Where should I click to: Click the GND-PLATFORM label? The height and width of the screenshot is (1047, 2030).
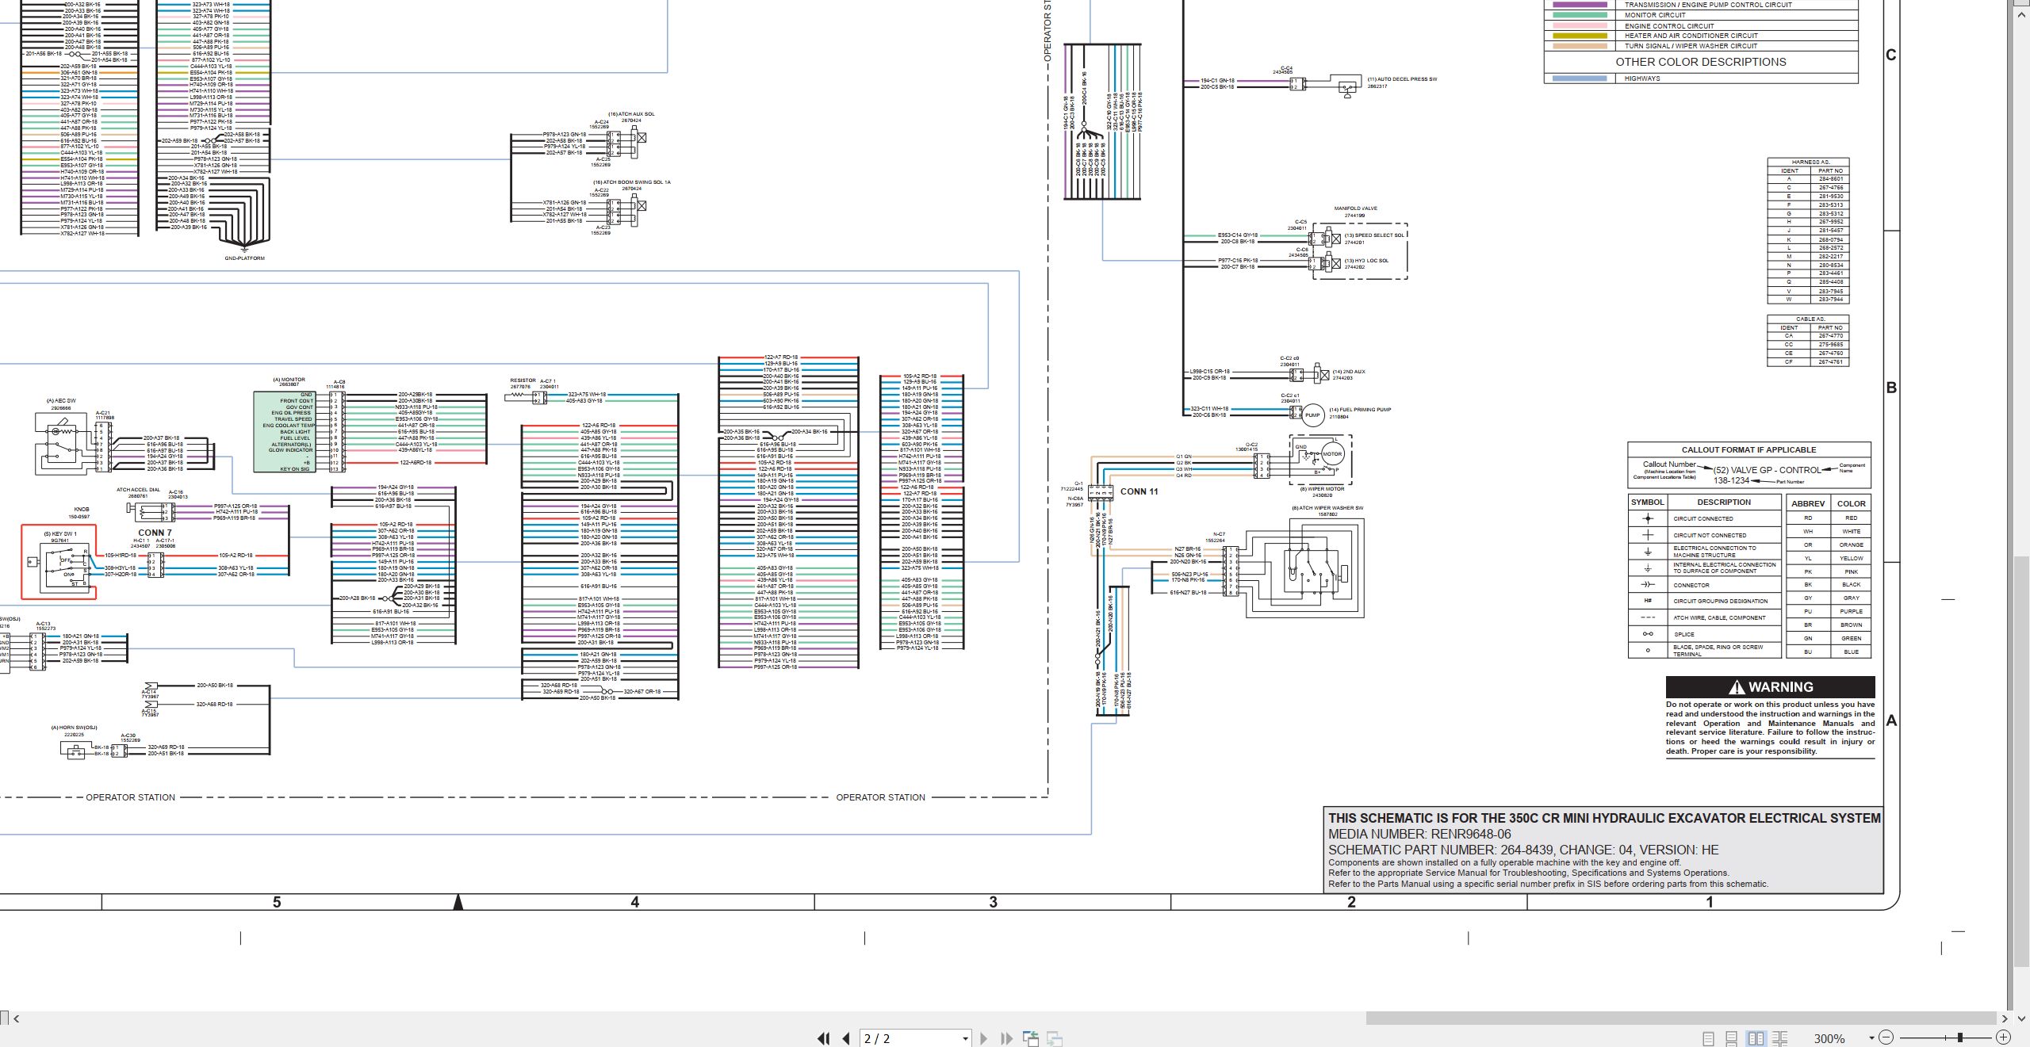click(x=244, y=258)
